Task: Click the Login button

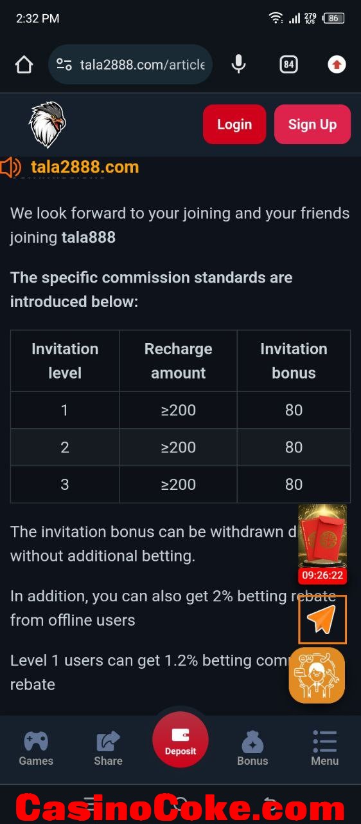Action: pyautogui.click(x=234, y=124)
